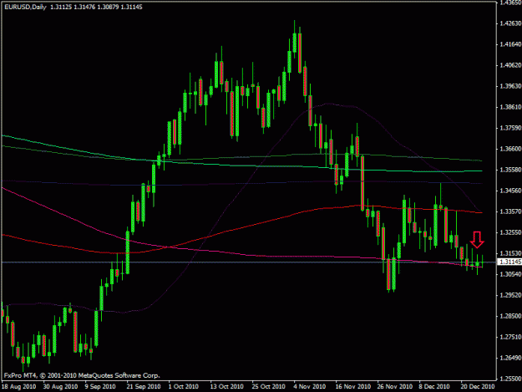
Task: Click the OHLC values 1.31125 1.31476 1.30879 1.31145
Action: click(x=96, y=7)
